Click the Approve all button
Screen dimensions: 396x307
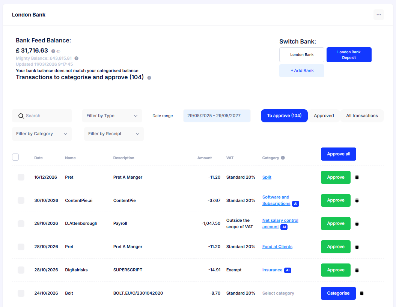[x=339, y=154]
